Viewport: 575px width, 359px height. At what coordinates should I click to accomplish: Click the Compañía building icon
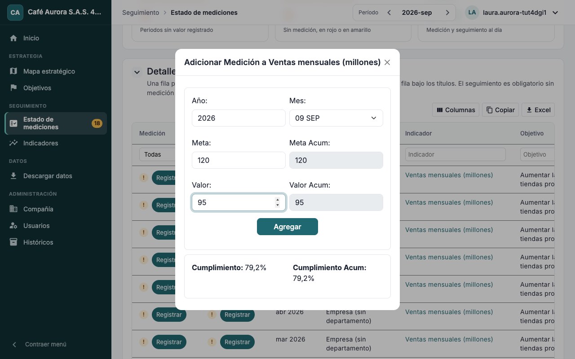[x=13, y=209]
